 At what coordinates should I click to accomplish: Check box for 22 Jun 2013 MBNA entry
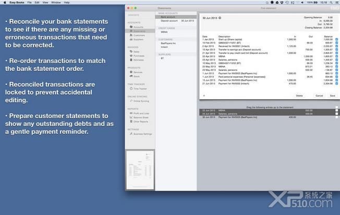(x=336, y=111)
